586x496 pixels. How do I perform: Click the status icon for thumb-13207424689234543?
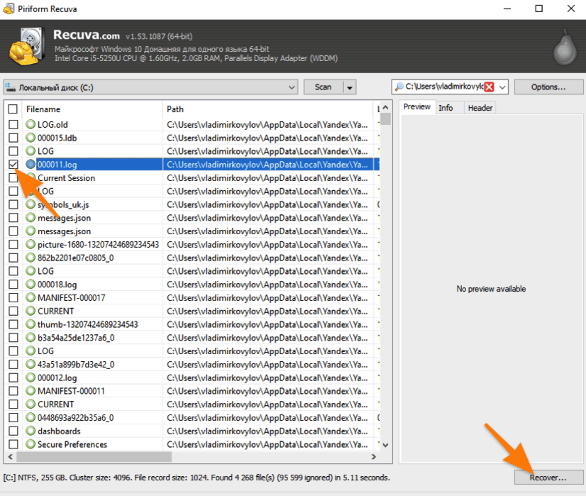click(31, 324)
